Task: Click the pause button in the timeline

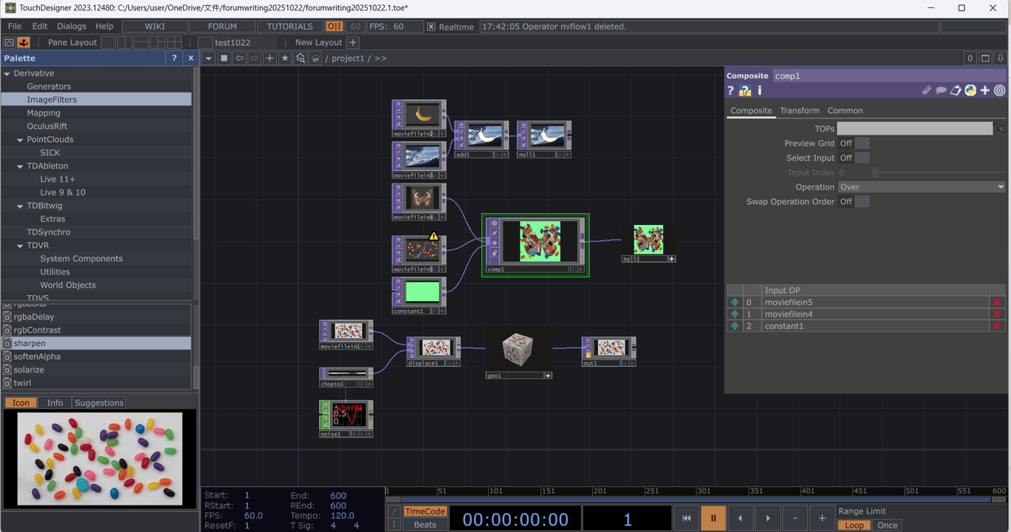Action: pos(713,518)
